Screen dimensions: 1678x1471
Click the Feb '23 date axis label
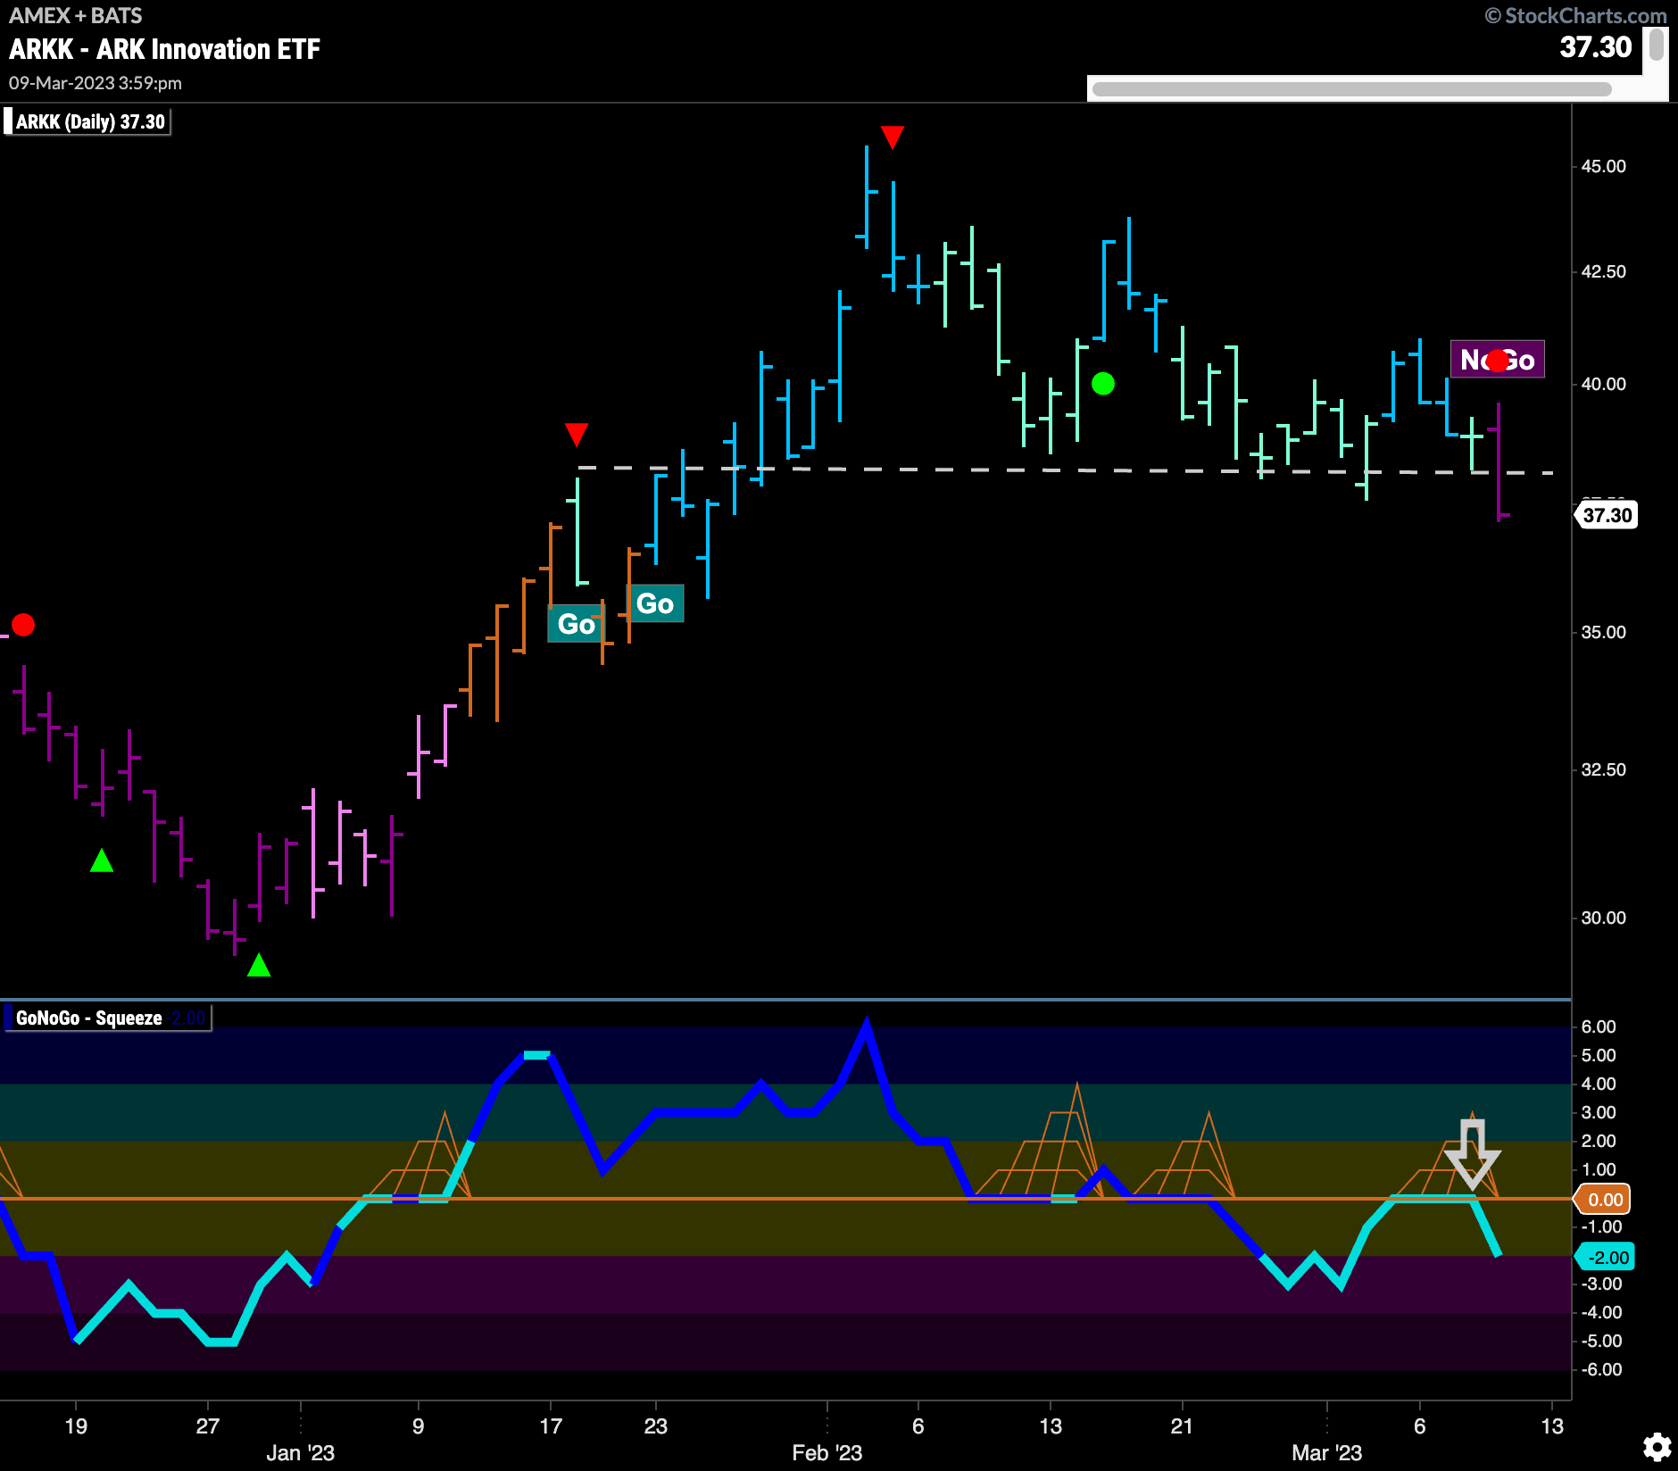pyautogui.click(x=827, y=1452)
